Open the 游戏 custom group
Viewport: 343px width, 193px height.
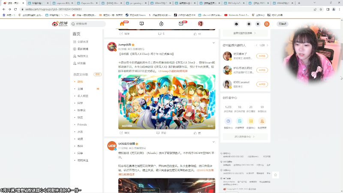(x=80, y=81)
